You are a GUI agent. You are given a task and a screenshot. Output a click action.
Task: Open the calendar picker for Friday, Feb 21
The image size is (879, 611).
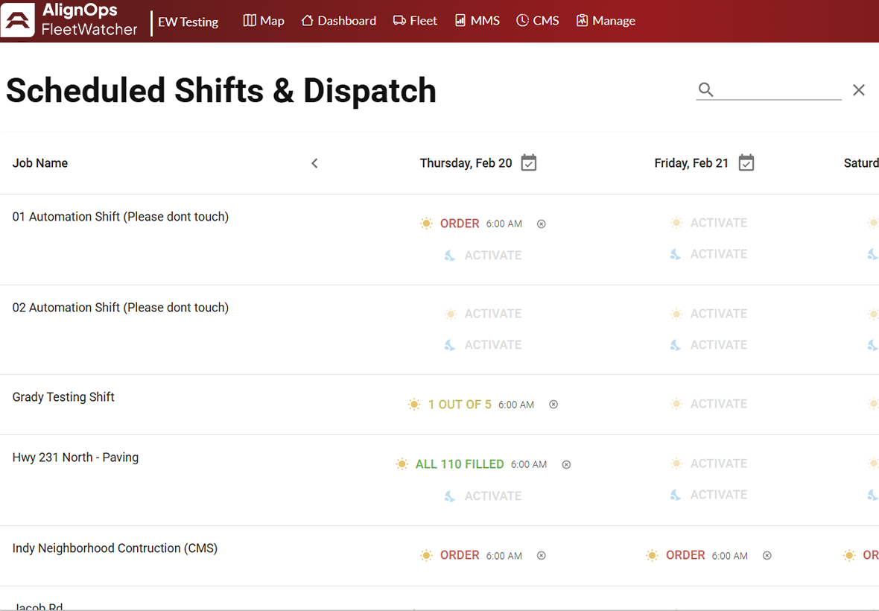[746, 162]
